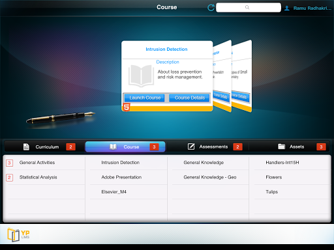Switch to the Course tab
334x250 pixels.
125,147
